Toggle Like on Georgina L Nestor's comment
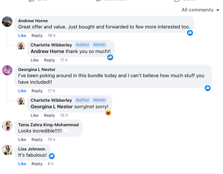This screenshot has height=174, width=223. coord(22,91)
